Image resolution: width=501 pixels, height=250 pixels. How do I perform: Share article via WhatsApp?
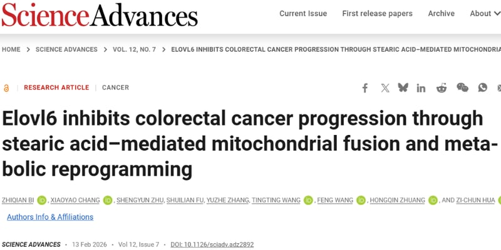(x=482, y=88)
